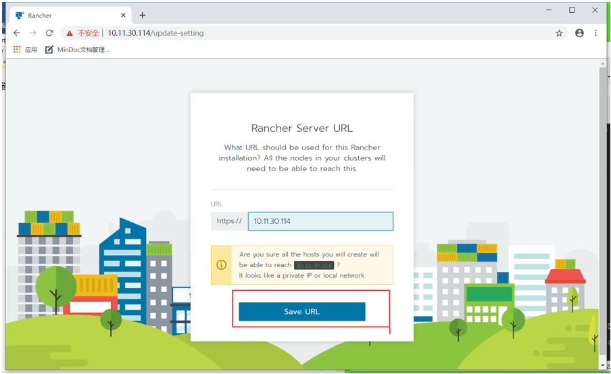Click the Save URL button
This screenshot has width=611, height=374.
302,312
